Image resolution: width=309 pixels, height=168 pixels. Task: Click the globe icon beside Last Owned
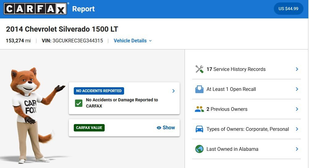coord(199,149)
